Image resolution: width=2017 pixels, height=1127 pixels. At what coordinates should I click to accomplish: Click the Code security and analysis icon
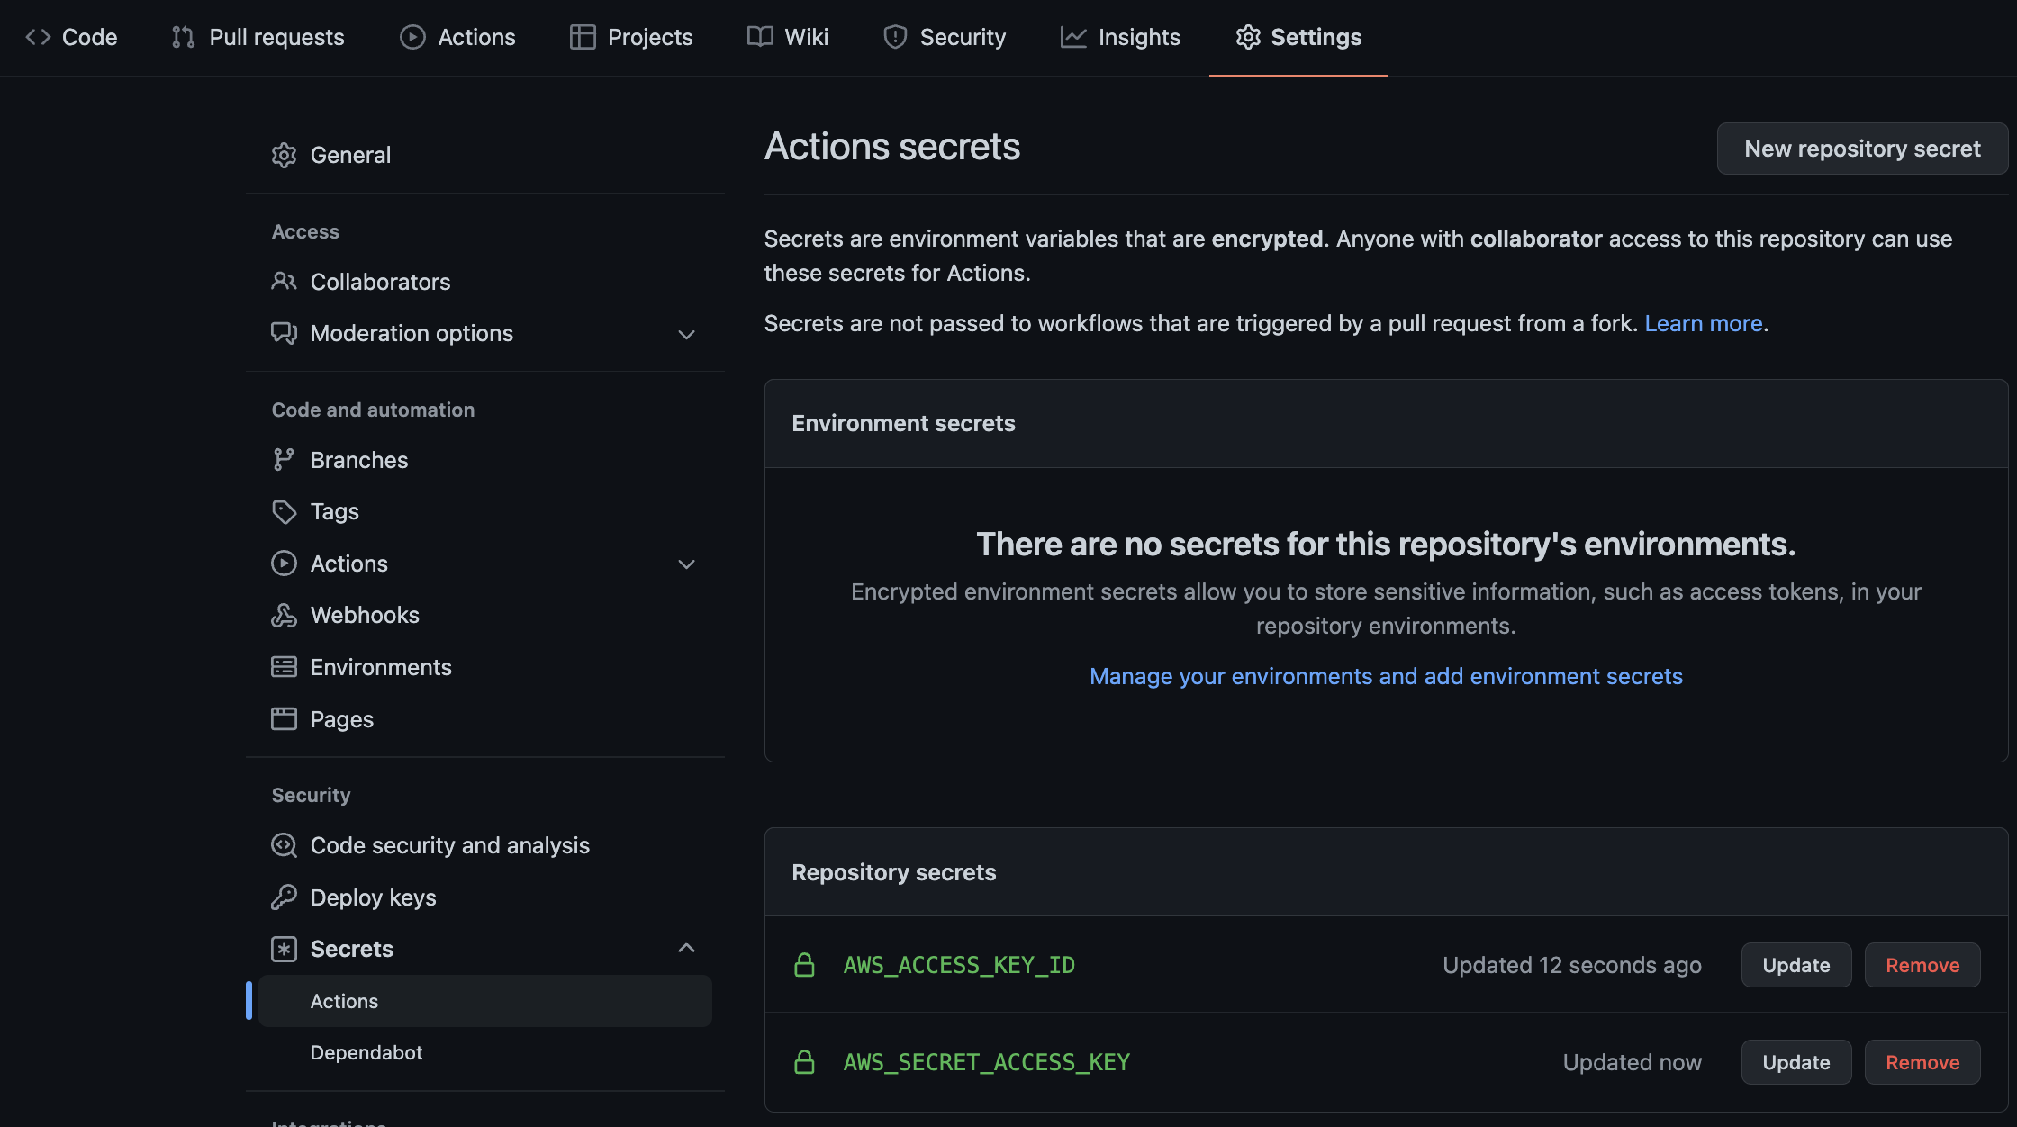pos(284,845)
